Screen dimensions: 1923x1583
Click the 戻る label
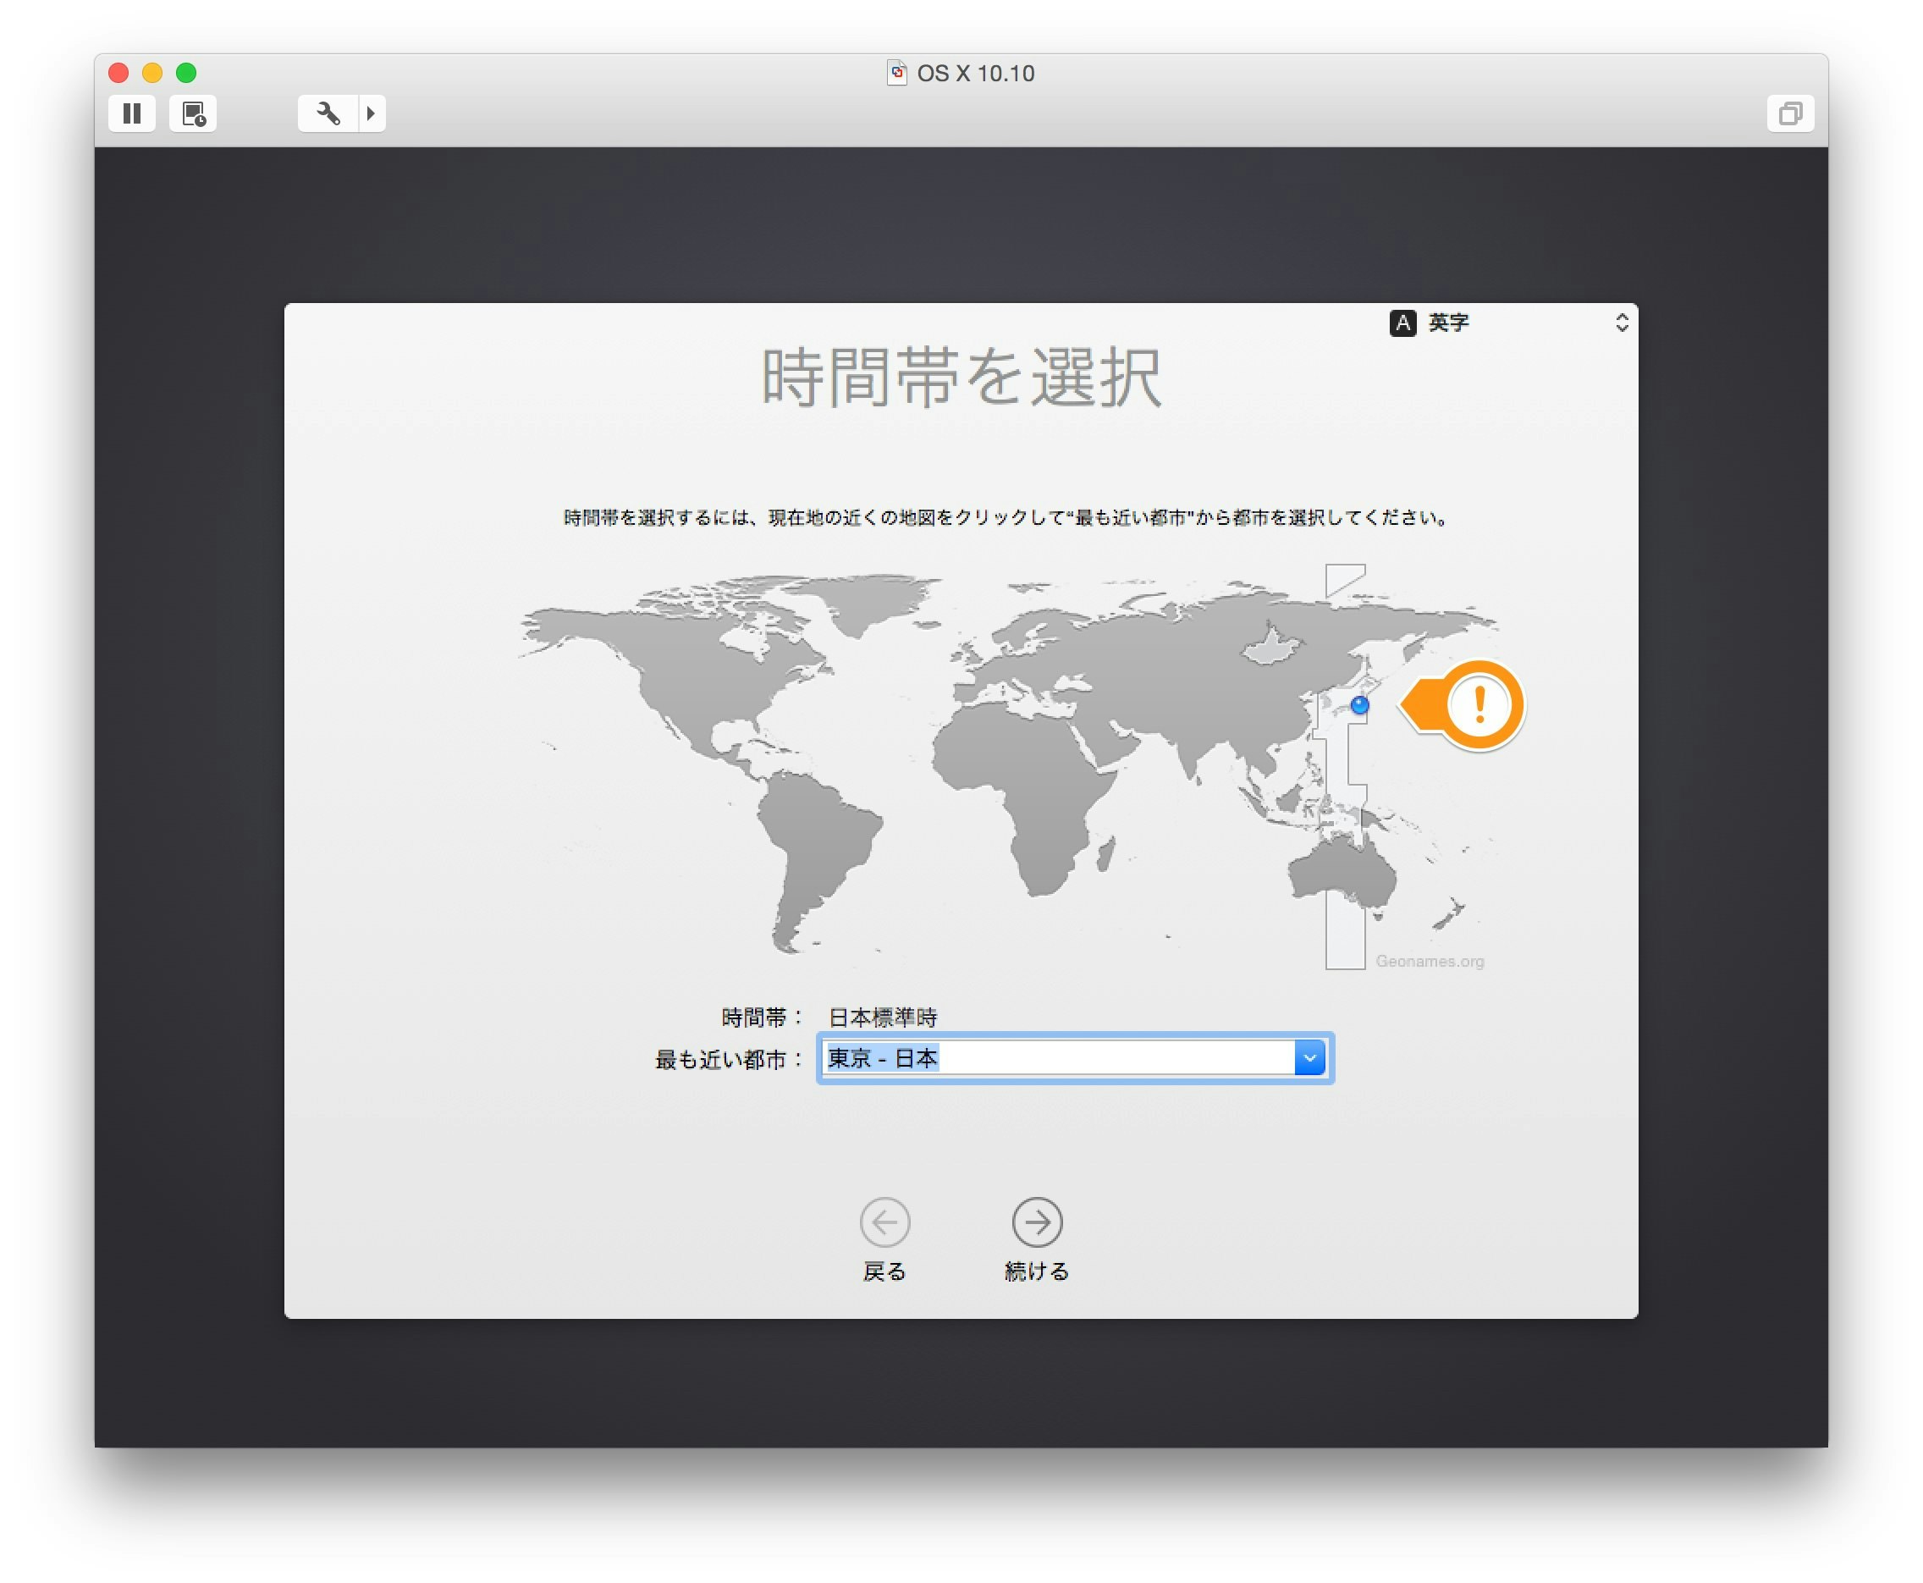click(884, 1271)
